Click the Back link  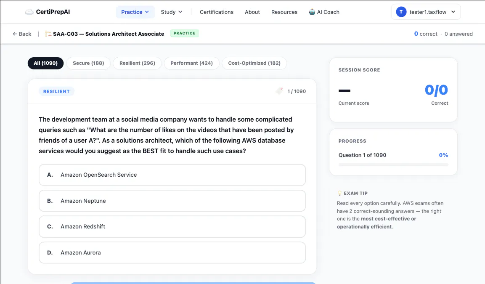point(22,34)
